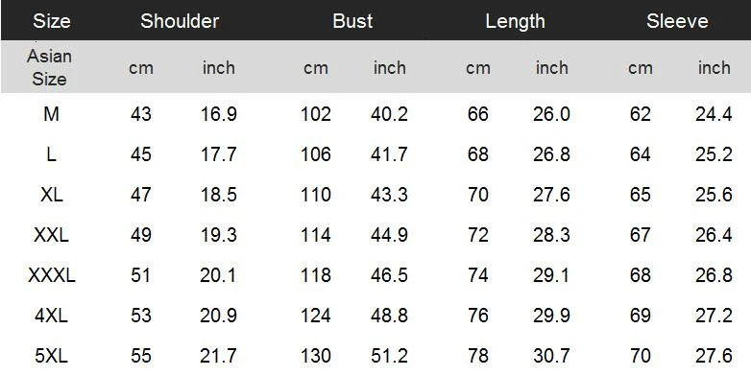The image size is (751, 376).
Task: Select the XL size row label
Action: pyautogui.click(x=51, y=194)
